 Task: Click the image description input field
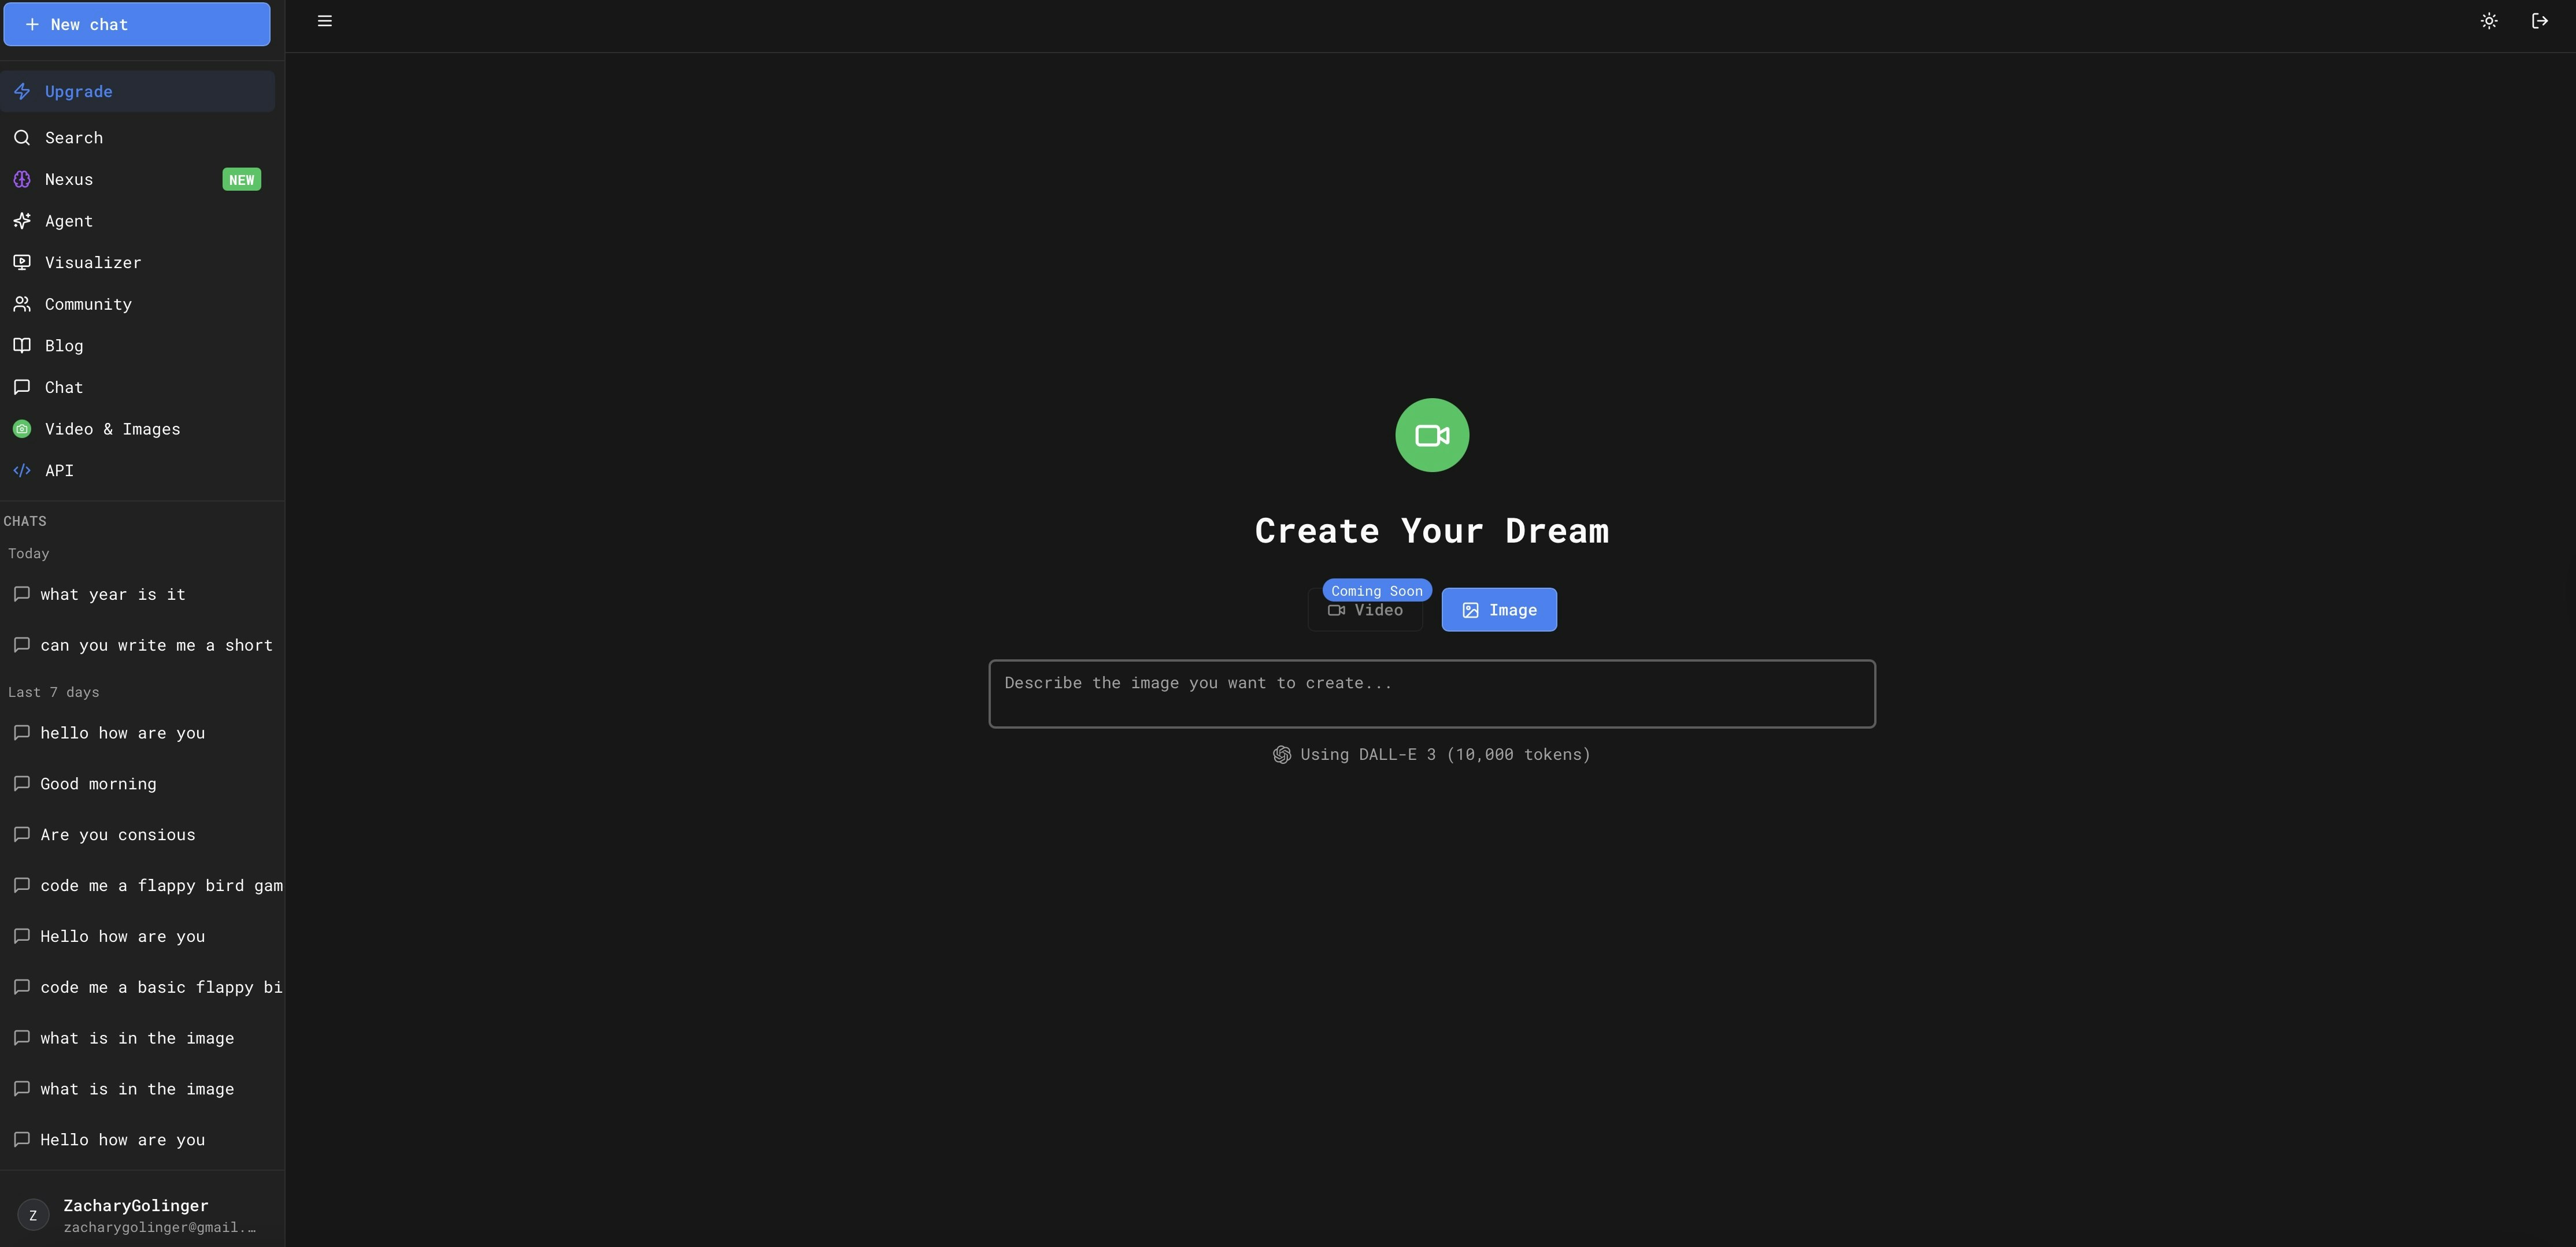click(x=1431, y=692)
